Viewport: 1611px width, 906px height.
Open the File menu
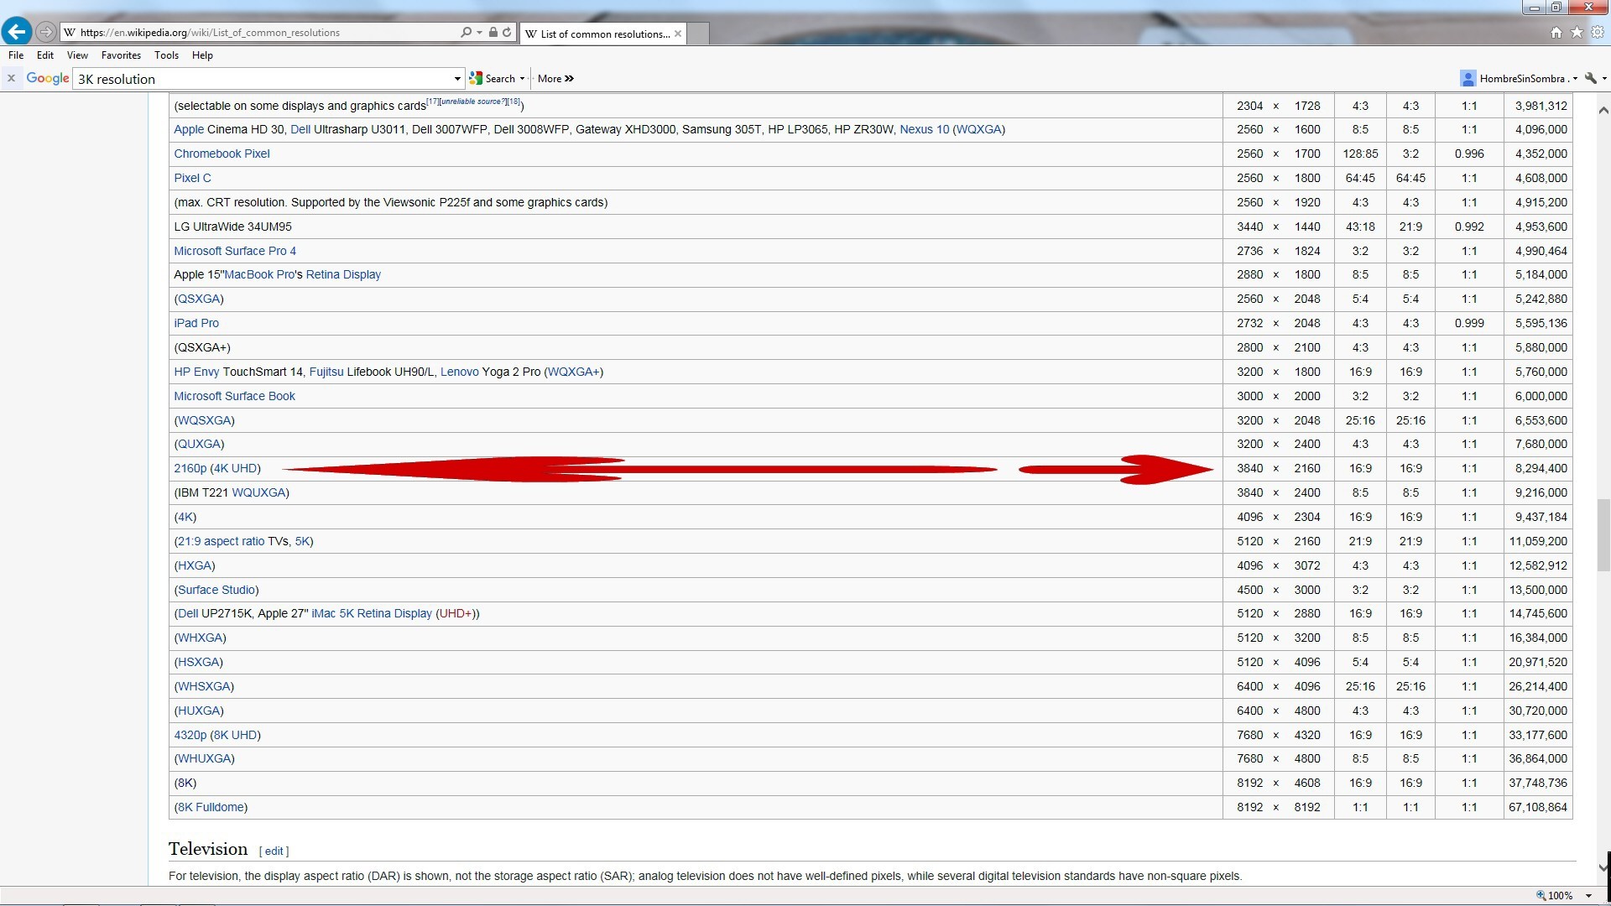[x=16, y=55]
